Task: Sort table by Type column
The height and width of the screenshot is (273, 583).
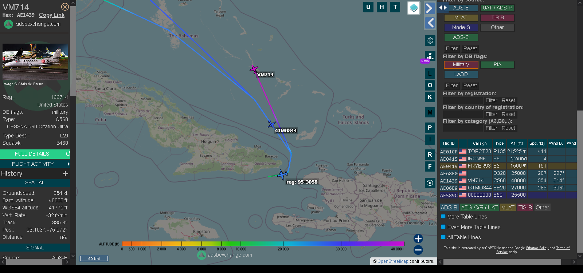Action: 500,143
